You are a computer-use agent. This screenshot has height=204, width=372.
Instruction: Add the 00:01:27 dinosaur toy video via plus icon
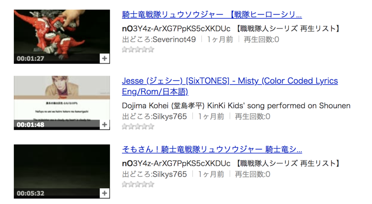[104, 59]
